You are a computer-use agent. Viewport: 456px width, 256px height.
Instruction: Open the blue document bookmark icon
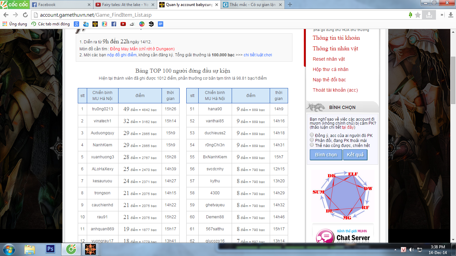[161, 24]
